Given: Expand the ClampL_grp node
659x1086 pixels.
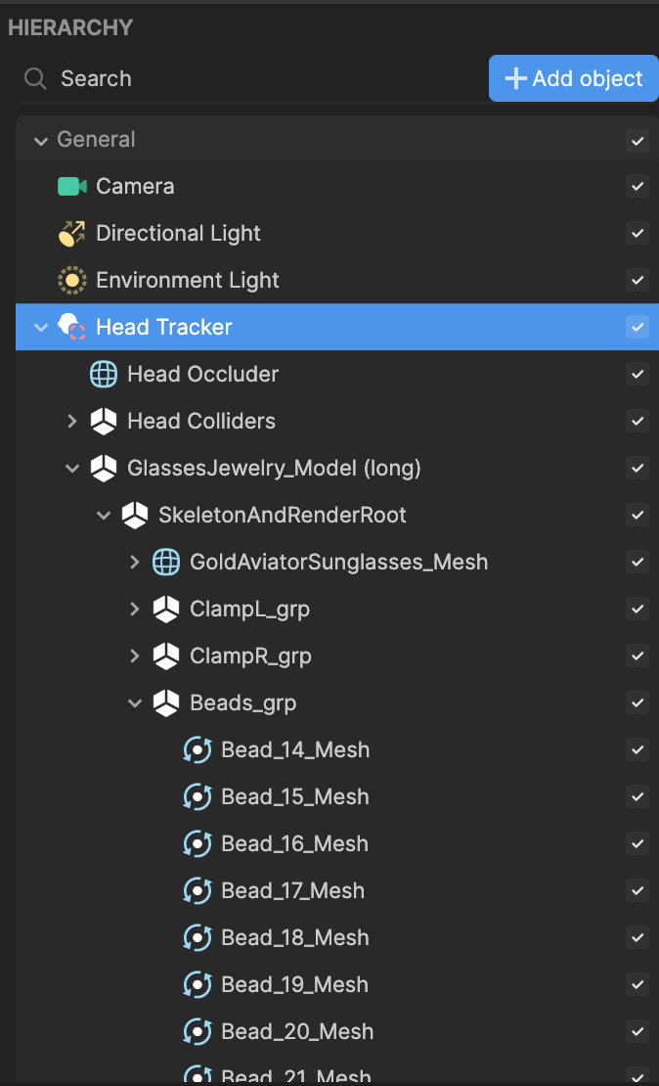Looking at the screenshot, I should [x=134, y=609].
